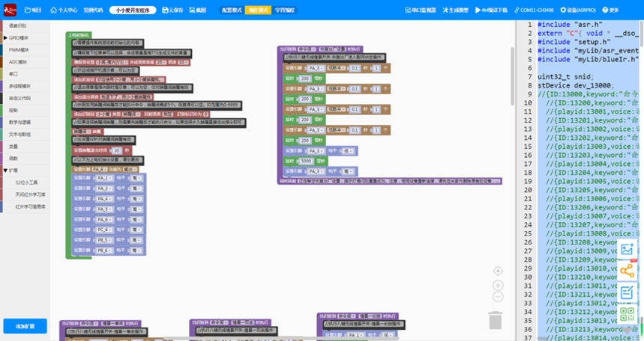The width and height of the screenshot is (644, 341).
Task: Save the project with 云保存
Action: click(172, 10)
